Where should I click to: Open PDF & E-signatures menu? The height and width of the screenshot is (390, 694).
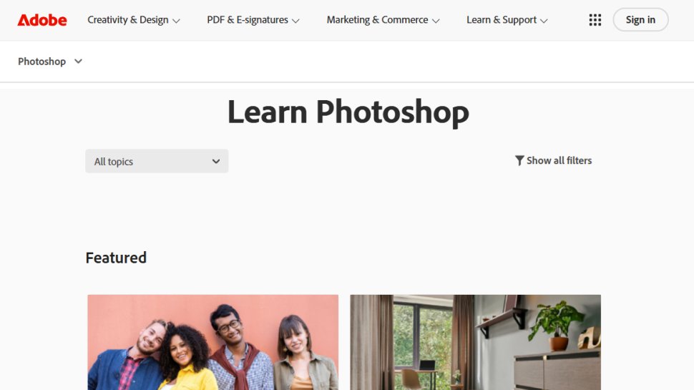253,20
